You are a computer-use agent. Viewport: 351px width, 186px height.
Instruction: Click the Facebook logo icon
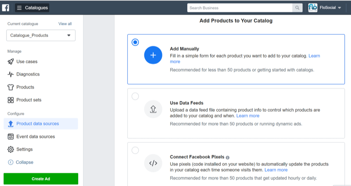pos(6,7)
